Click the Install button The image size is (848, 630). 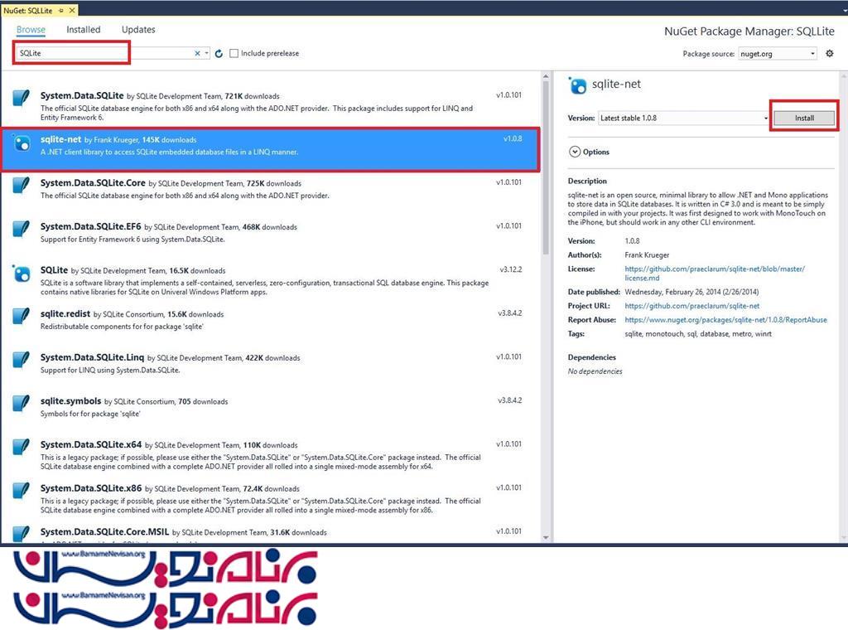(804, 119)
